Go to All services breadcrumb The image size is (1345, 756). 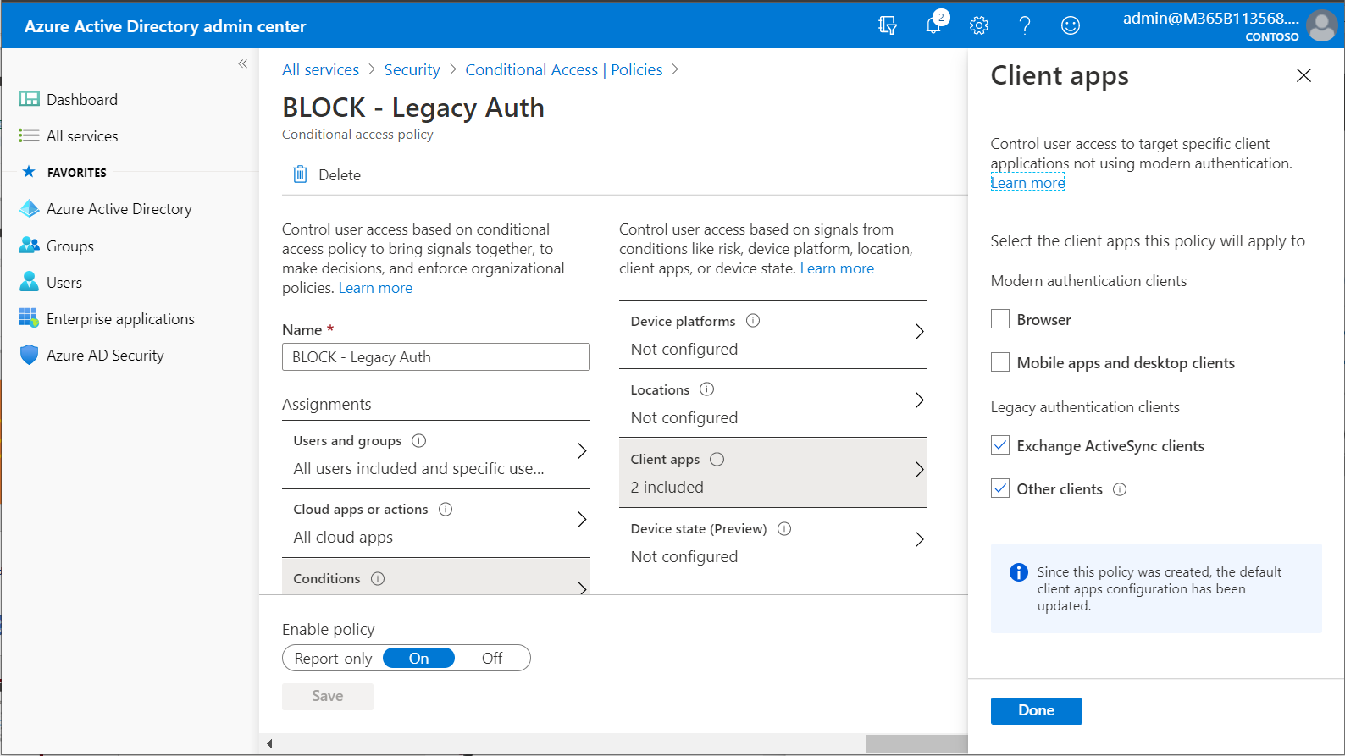point(320,69)
